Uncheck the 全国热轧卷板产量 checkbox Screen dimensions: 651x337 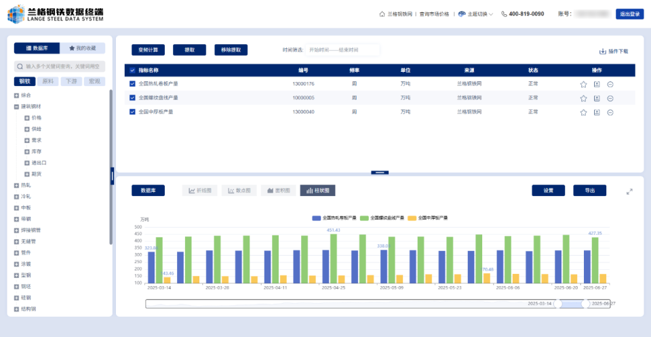(x=132, y=83)
